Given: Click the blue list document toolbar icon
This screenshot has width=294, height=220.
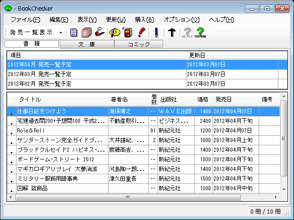Looking at the screenshot, I should (x=73, y=33).
